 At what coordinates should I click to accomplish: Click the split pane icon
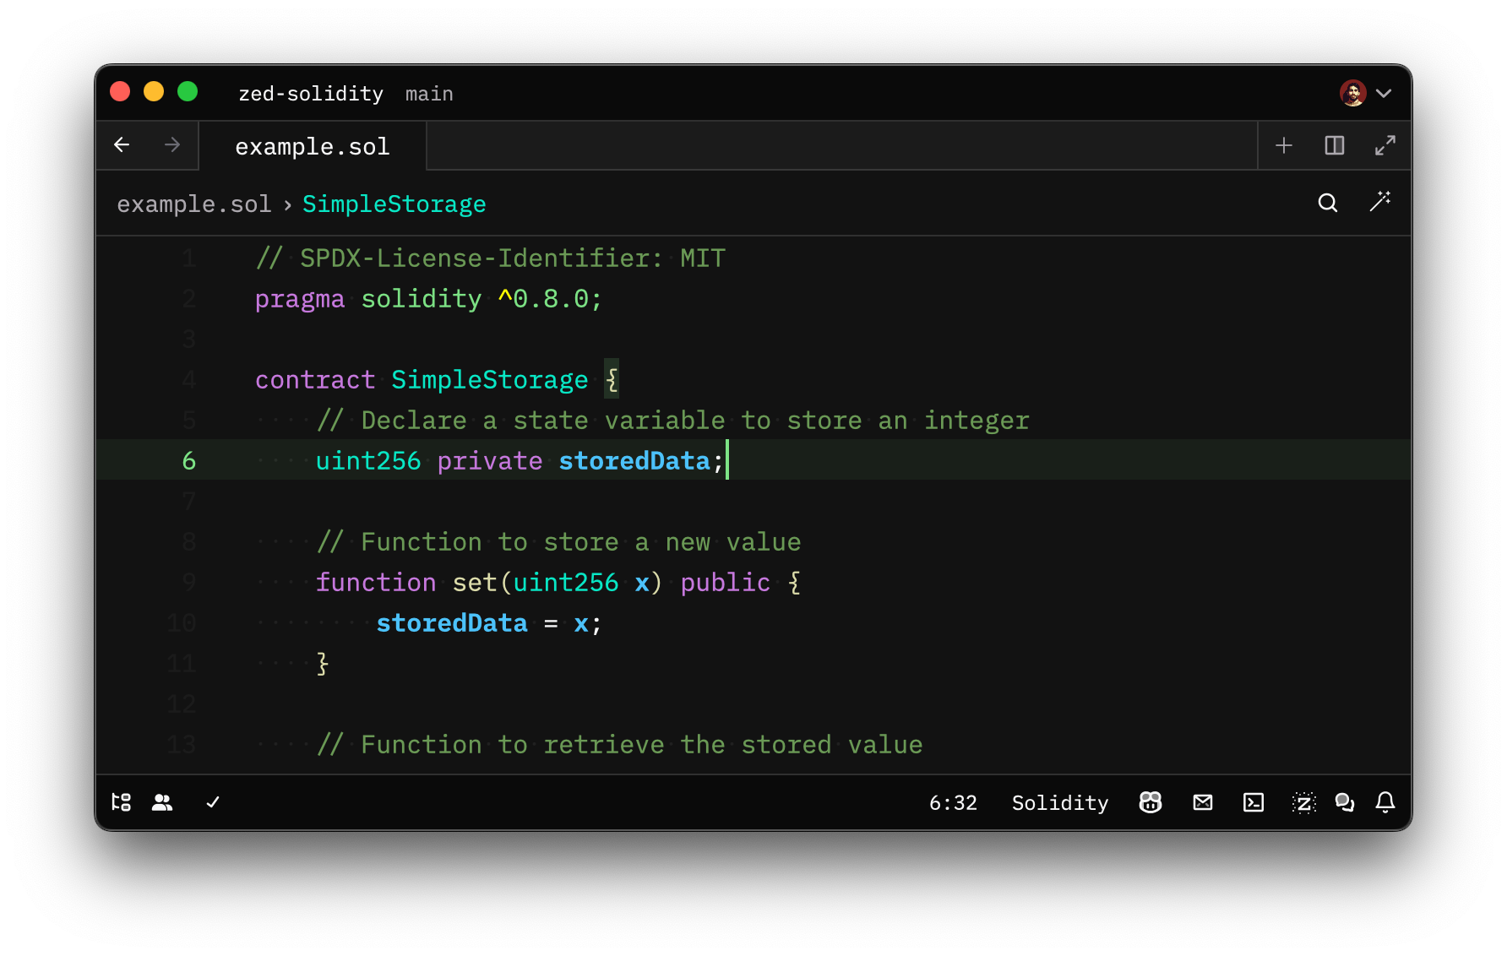point(1334,144)
